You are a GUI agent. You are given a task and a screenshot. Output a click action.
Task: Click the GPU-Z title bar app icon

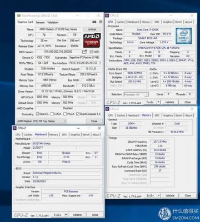(x=19, y=16)
